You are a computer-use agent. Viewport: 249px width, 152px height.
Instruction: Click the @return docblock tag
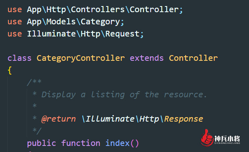click(59, 119)
